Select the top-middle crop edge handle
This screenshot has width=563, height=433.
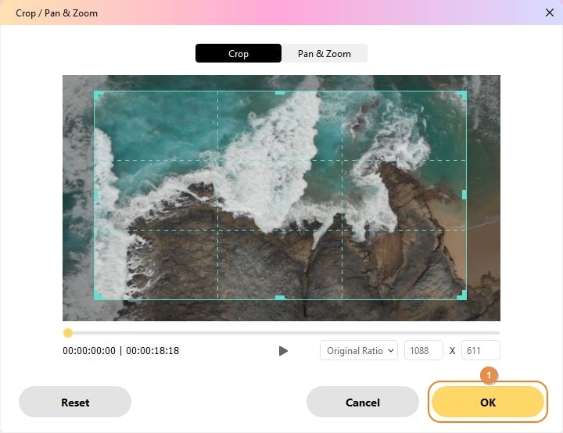(280, 93)
